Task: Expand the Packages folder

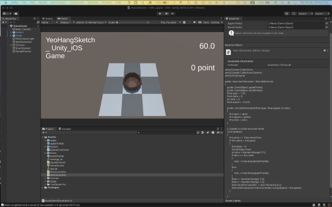Action: pyautogui.click(x=42, y=188)
